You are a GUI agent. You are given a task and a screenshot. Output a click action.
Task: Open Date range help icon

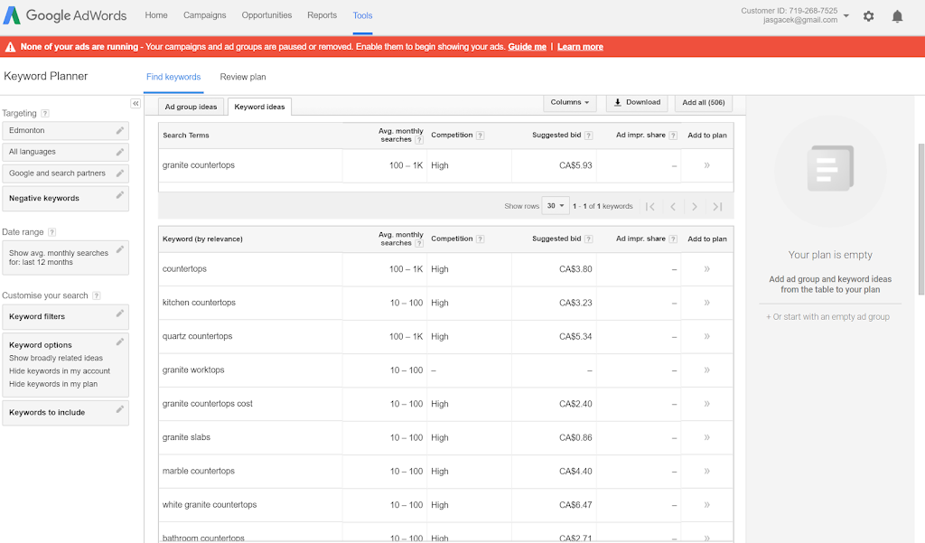point(51,232)
